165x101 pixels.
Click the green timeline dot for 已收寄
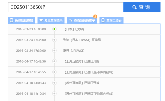[x=54, y=29]
